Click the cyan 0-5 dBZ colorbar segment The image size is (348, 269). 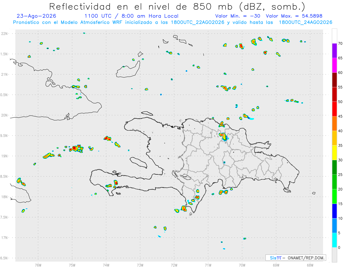[334, 240]
